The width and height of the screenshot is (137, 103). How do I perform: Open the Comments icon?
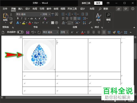tap(126, 9)
